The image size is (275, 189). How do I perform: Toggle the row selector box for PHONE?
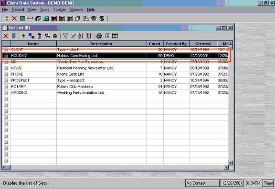point(6,74)
